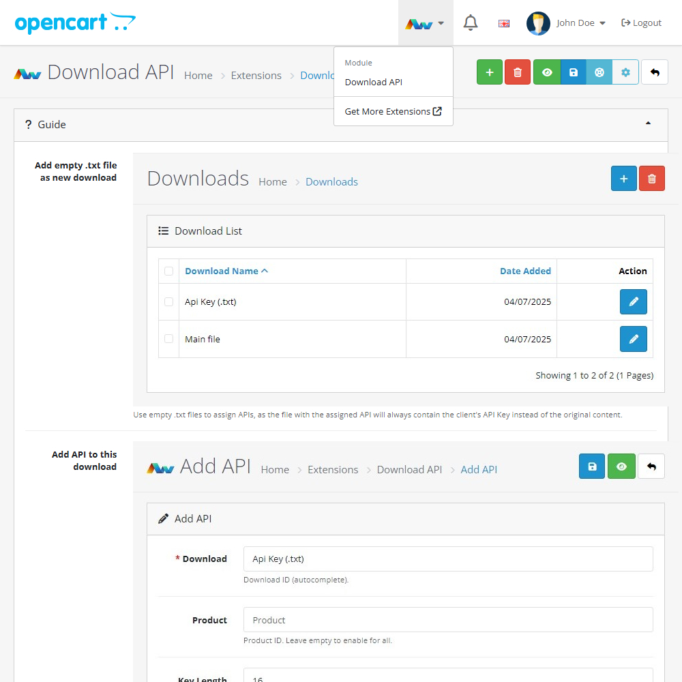Choose Get More Extensions menu entry
Screen dimensions: 682x682
(x=393, y=111)
